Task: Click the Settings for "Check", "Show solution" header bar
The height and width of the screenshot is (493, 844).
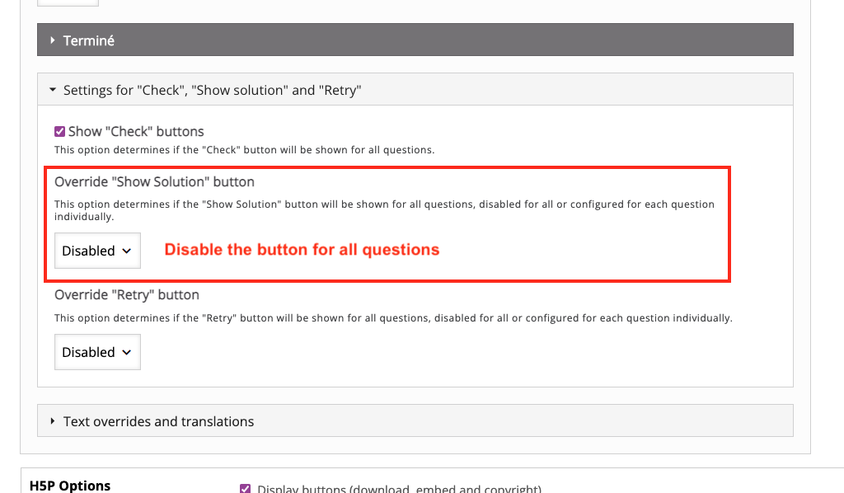Action: [415, 89]
